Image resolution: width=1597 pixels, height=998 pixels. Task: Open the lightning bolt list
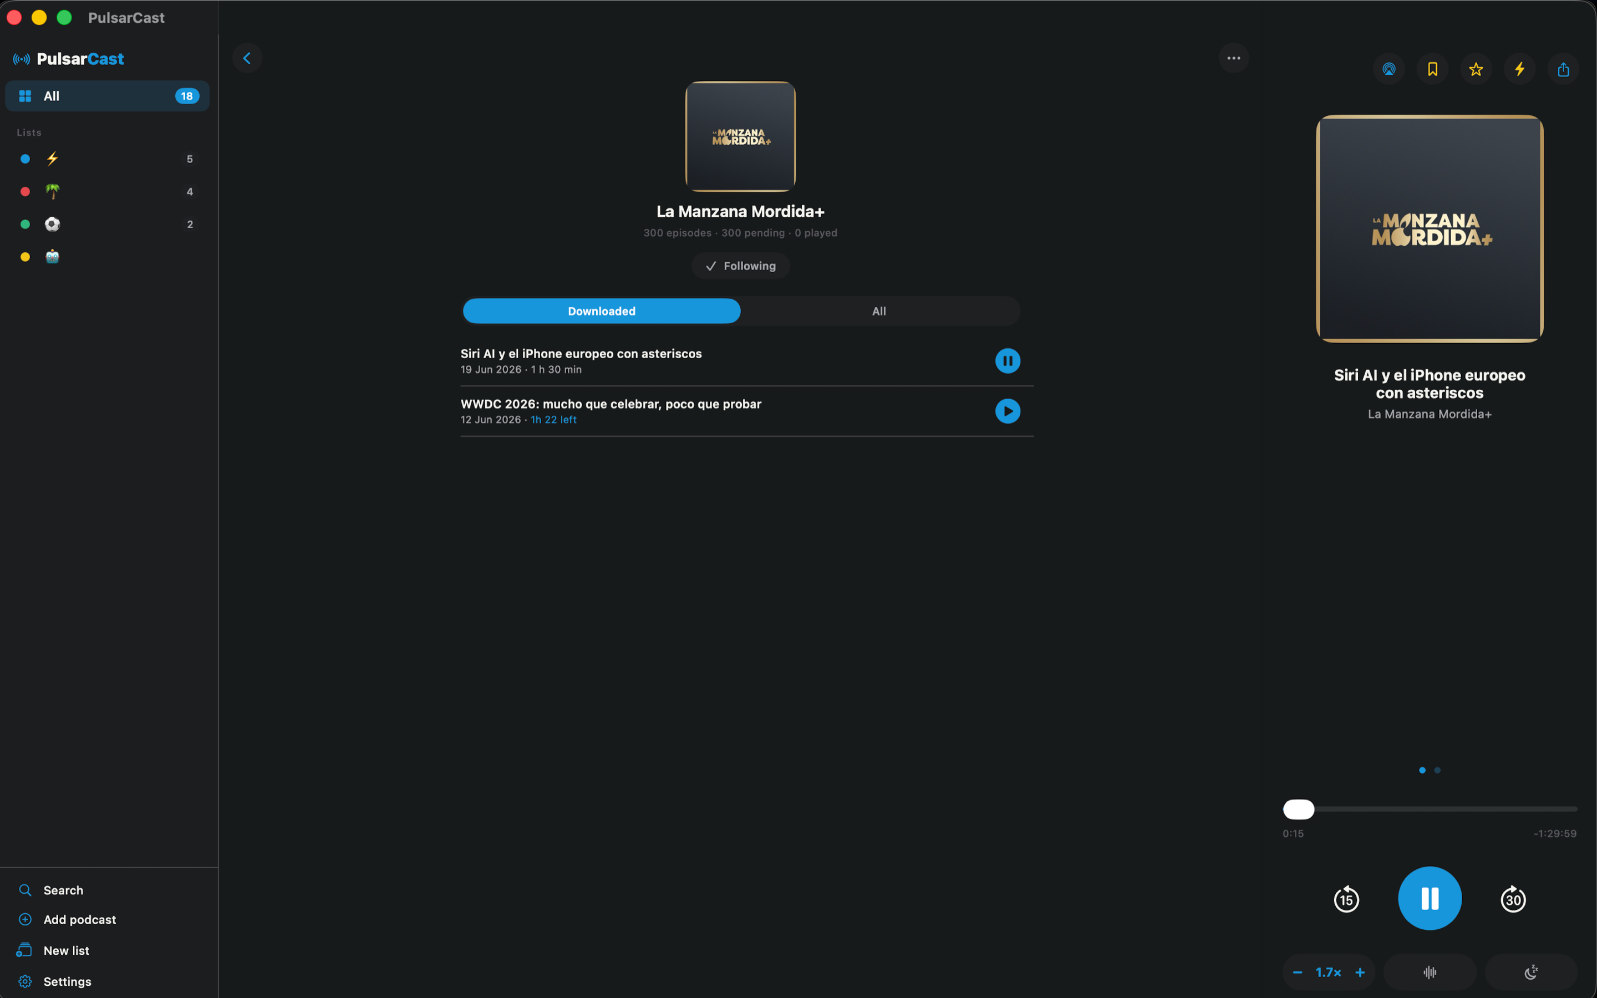click(107, 159)
